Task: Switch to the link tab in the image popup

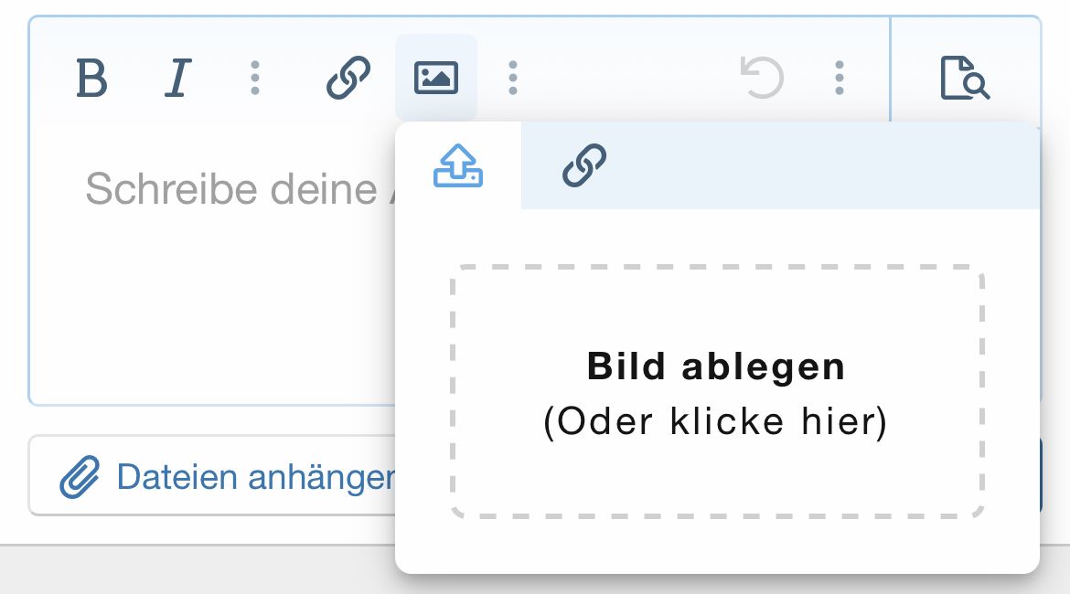Action: click(x=584, y=165)
